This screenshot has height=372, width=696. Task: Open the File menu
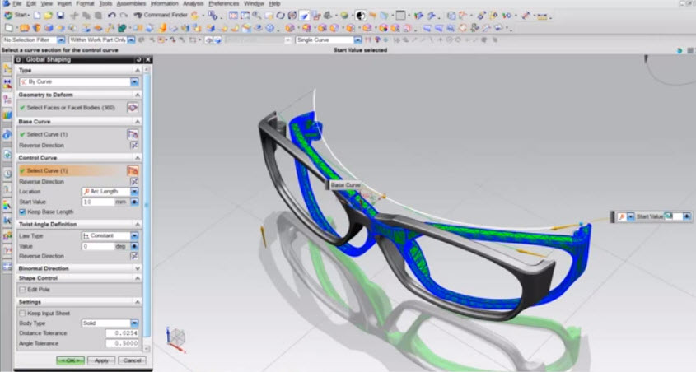[16, 3]
